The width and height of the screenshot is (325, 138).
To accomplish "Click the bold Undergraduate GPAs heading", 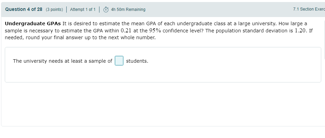I will 33,24.
